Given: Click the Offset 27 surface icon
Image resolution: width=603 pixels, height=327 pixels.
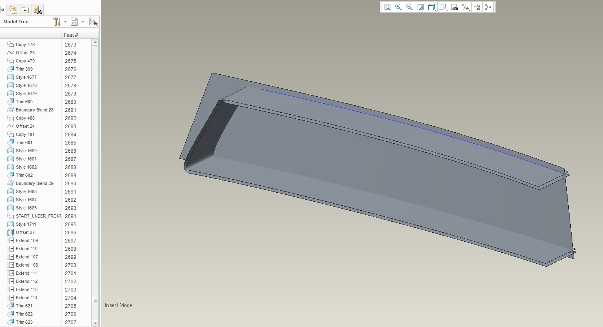Looking at the screenshot, I should (11, 232).
